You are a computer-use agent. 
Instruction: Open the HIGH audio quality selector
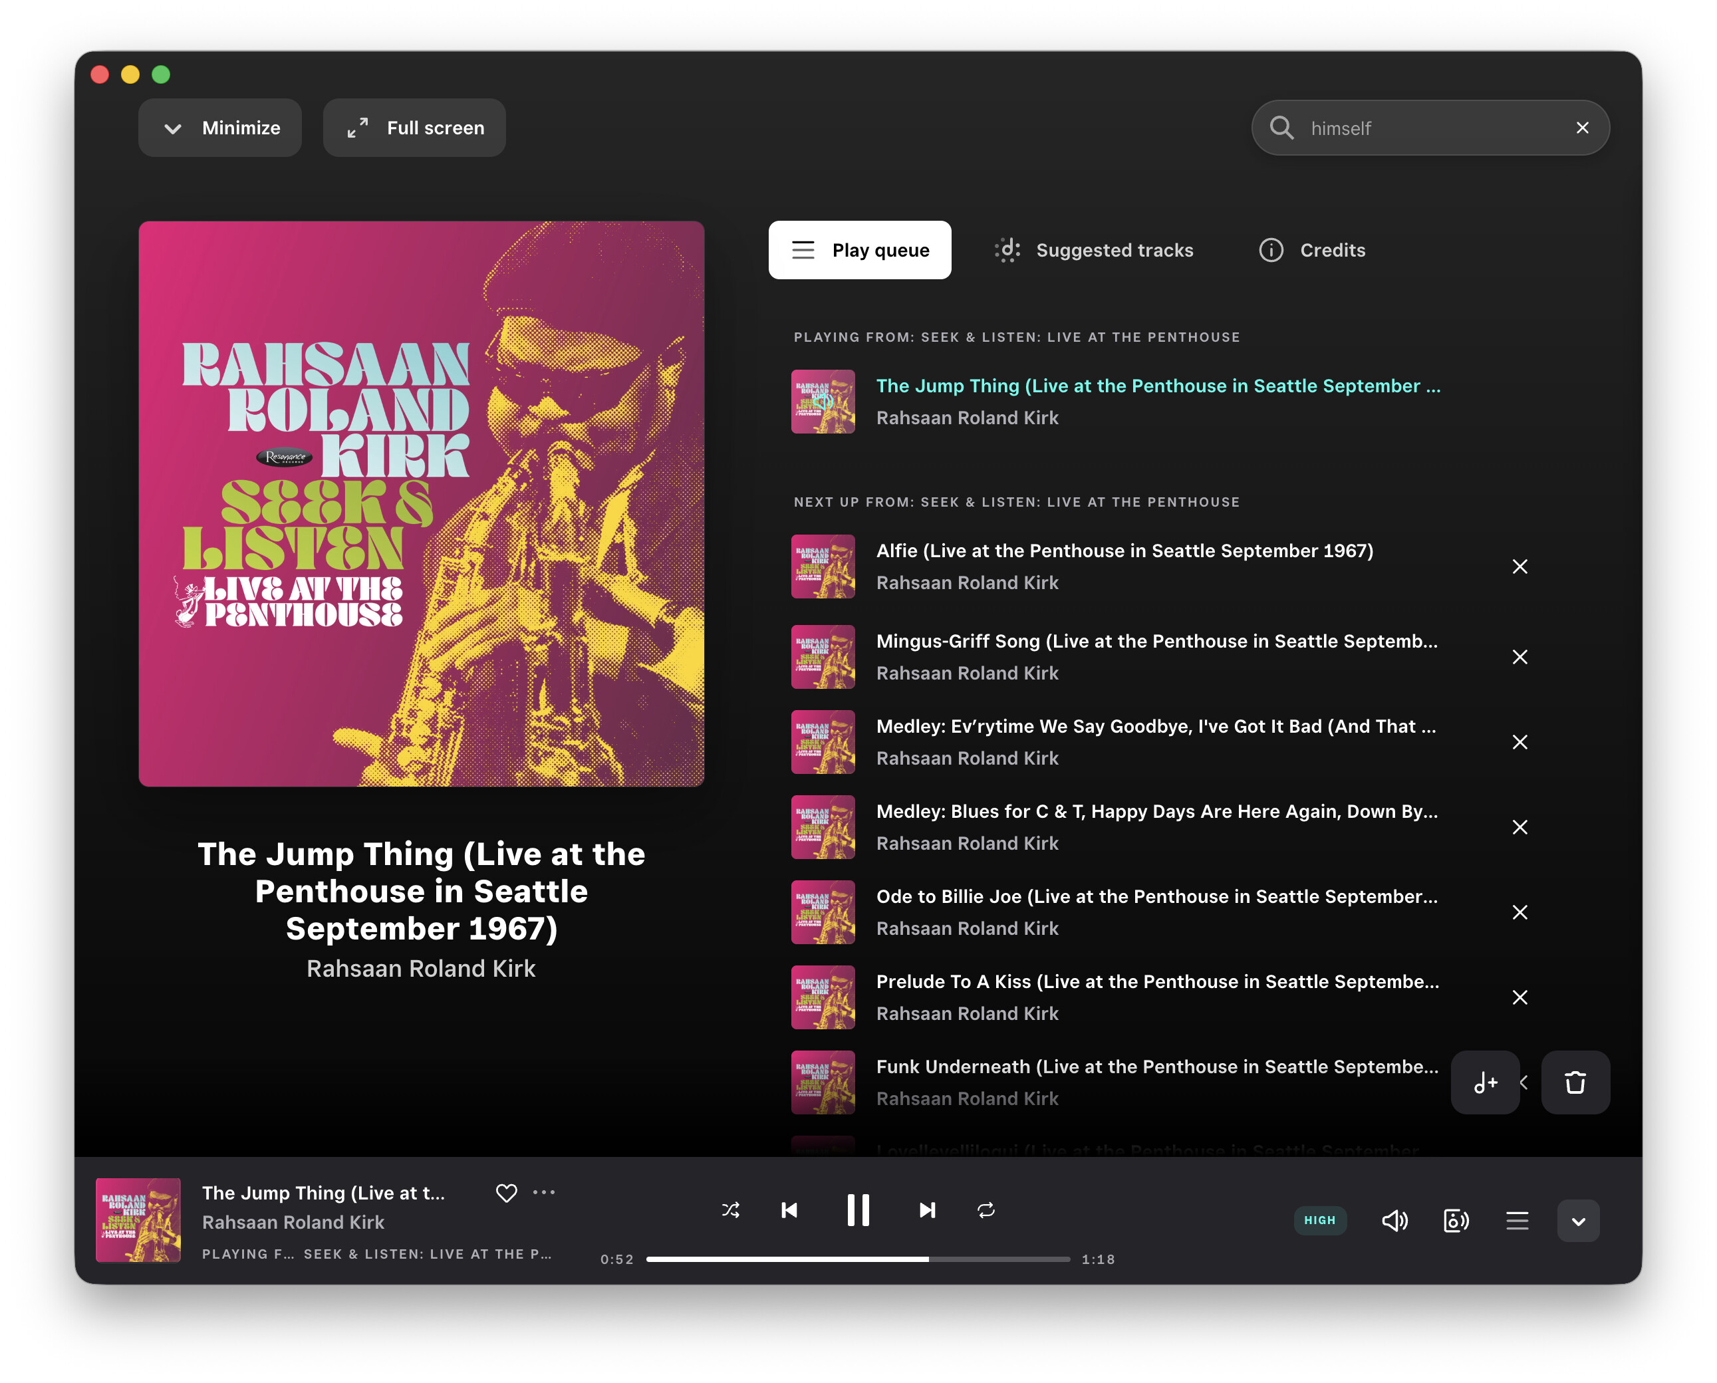1319,1219
